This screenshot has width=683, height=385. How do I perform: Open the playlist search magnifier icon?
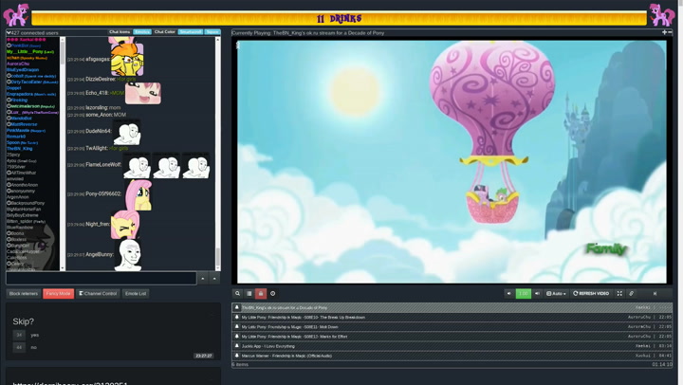click(x=238, y=294)
